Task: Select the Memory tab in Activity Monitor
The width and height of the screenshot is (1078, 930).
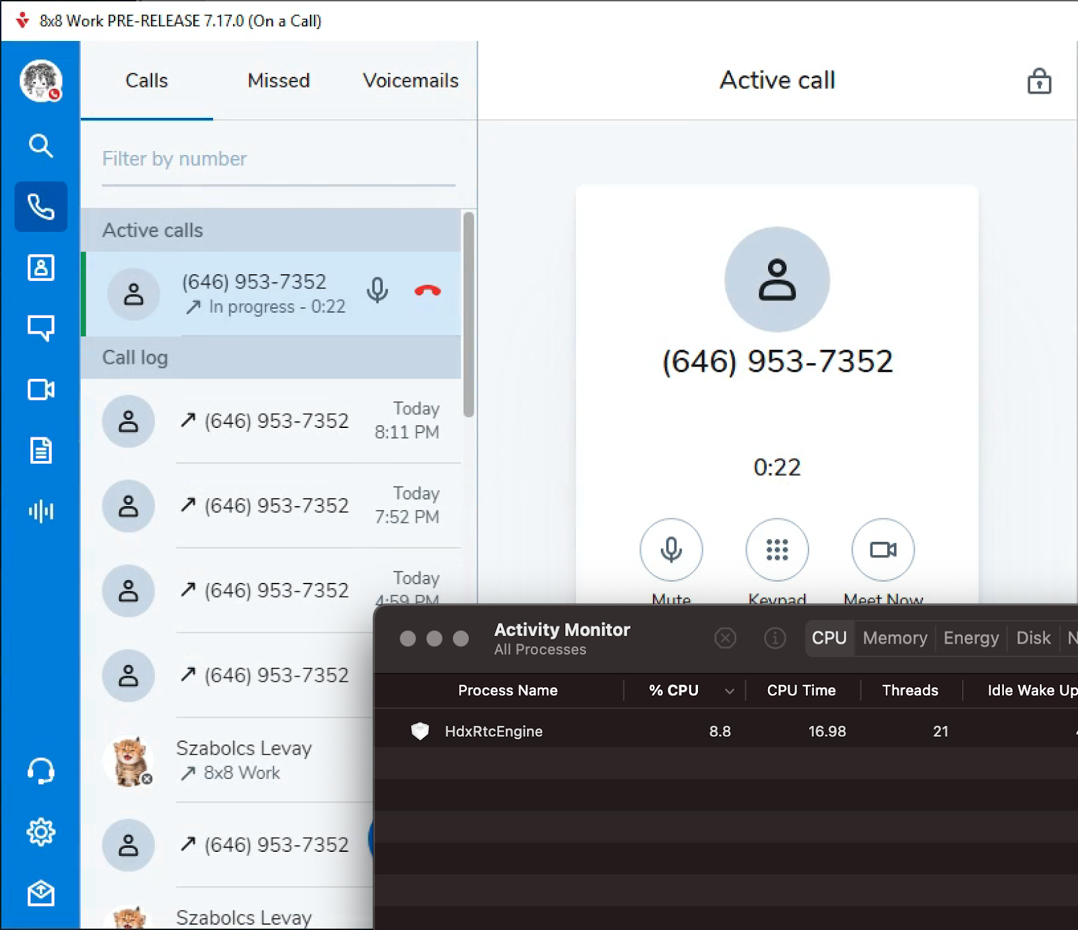Action: click(x=895, y=638)
